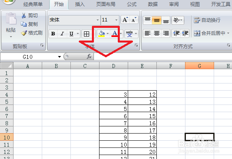
Task: Open the Formulas (公式) tab
Action: pos(132,4)
